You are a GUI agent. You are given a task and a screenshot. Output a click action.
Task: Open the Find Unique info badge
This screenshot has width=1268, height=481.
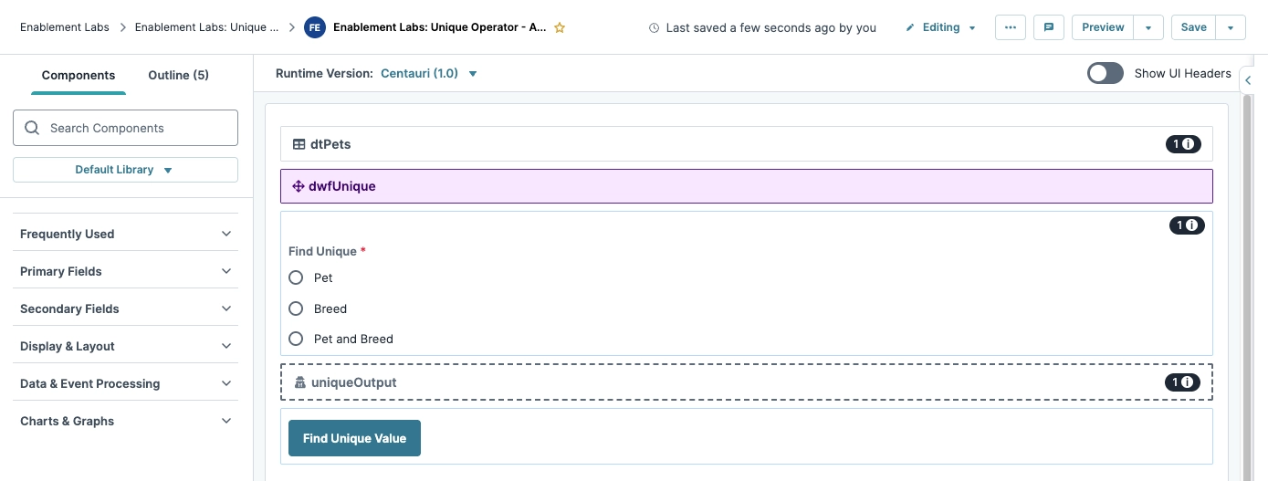click(x=1187, y=225)
